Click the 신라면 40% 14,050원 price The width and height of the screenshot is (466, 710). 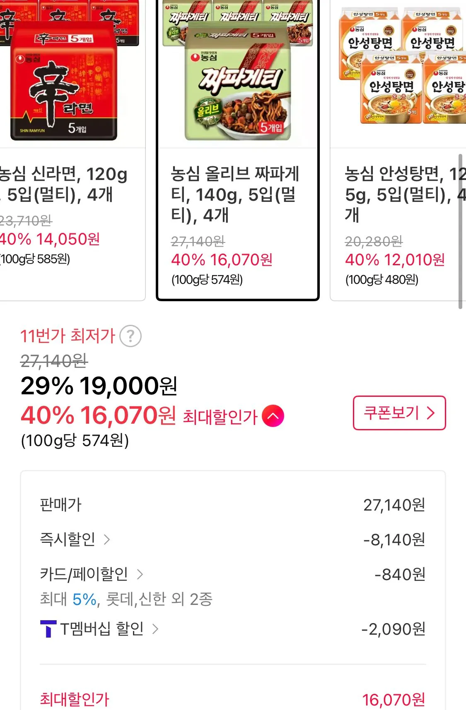50,239
